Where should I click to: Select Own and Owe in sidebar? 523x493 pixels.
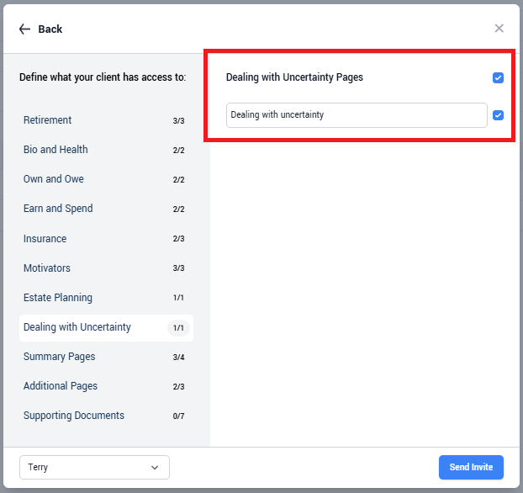(106, 179)
